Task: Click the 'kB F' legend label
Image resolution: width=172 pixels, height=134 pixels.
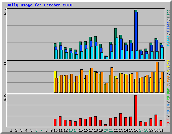Action: coord(168,122)
